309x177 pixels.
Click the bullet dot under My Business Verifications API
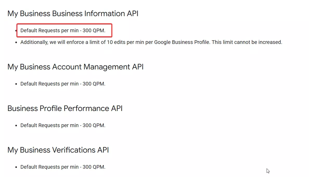[x=16, y=167]
